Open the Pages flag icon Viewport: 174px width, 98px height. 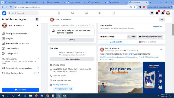(72, 13)
